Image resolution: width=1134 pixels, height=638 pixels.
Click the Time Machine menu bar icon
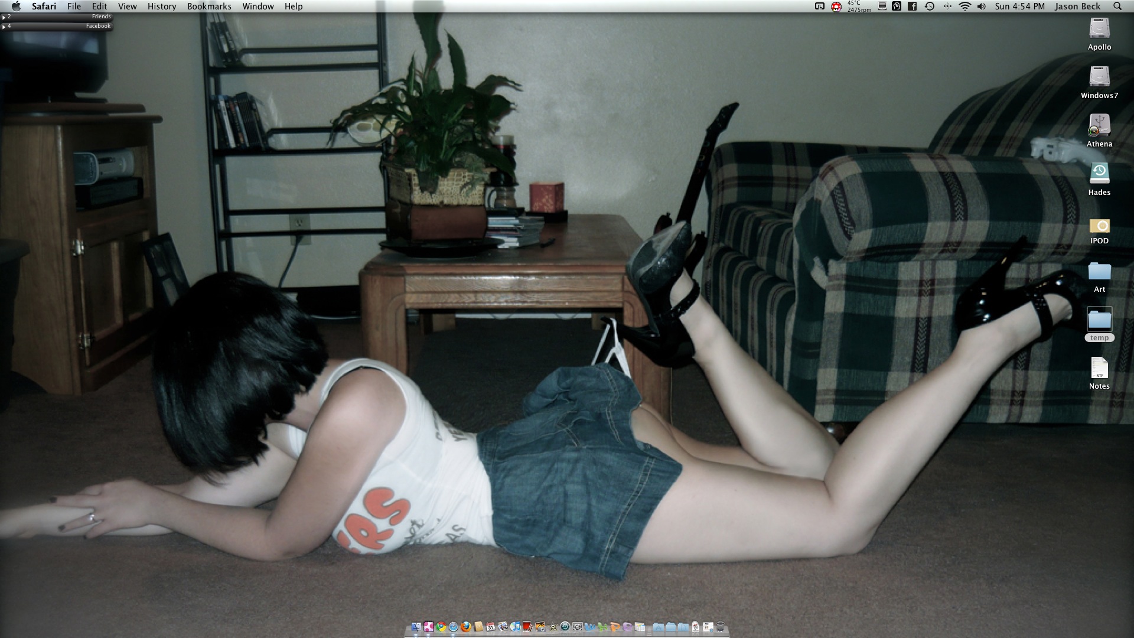pos(929,6)
